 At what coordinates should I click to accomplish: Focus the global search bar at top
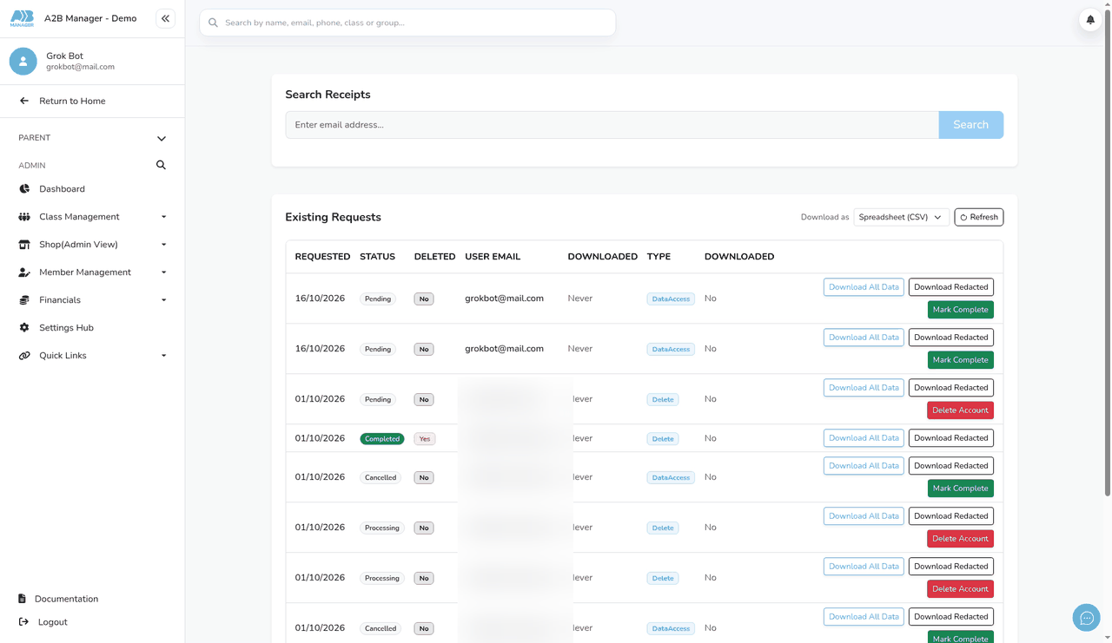[407, 23]
